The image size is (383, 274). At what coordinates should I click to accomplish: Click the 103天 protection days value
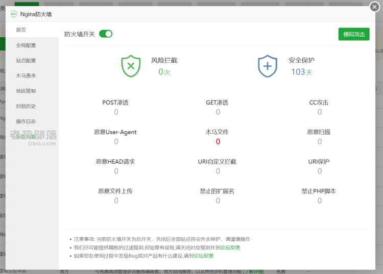[302, 72]
